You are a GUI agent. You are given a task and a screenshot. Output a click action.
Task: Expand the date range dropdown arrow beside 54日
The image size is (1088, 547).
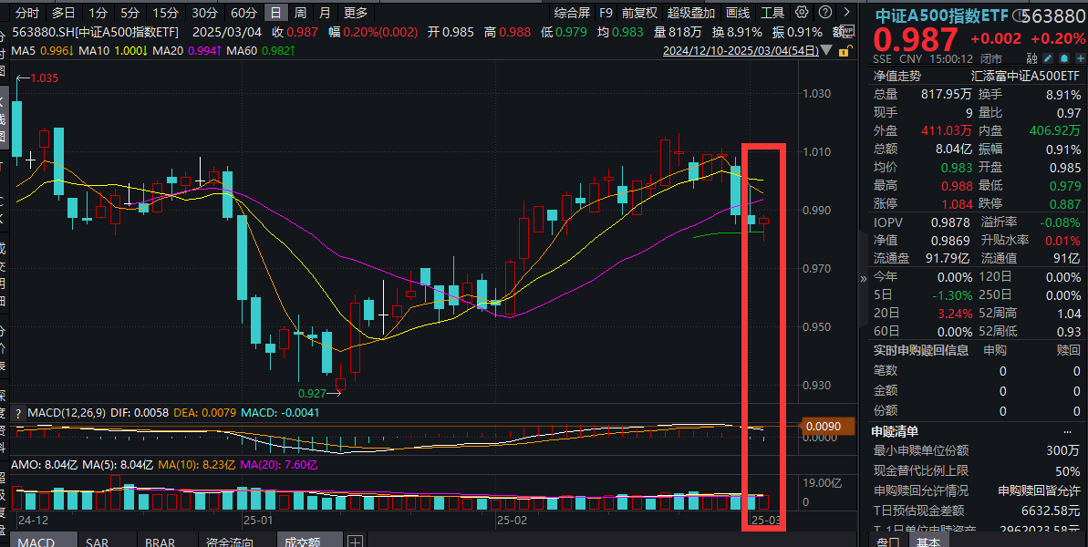click(826, 49)
